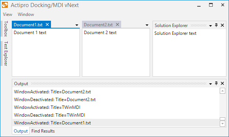This screenshot has height=137, width=229.
Task: Toggle auto-hide pin on Output panel
Action: point(216,83)
